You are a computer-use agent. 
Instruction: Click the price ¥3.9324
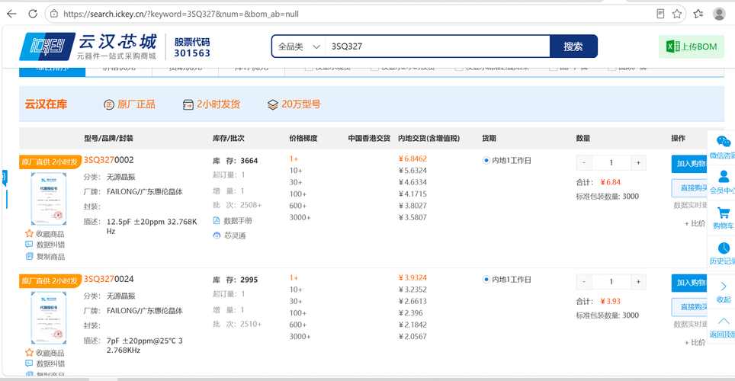pos(412,277)
